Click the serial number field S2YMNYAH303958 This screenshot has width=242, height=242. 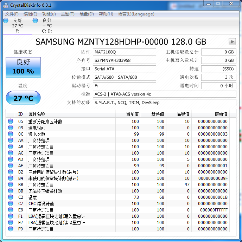click(x=125, y=60)
